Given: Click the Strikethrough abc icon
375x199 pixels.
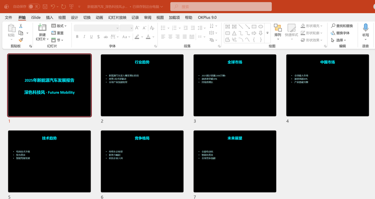Looking at the screenshot, I should (106, 37).
